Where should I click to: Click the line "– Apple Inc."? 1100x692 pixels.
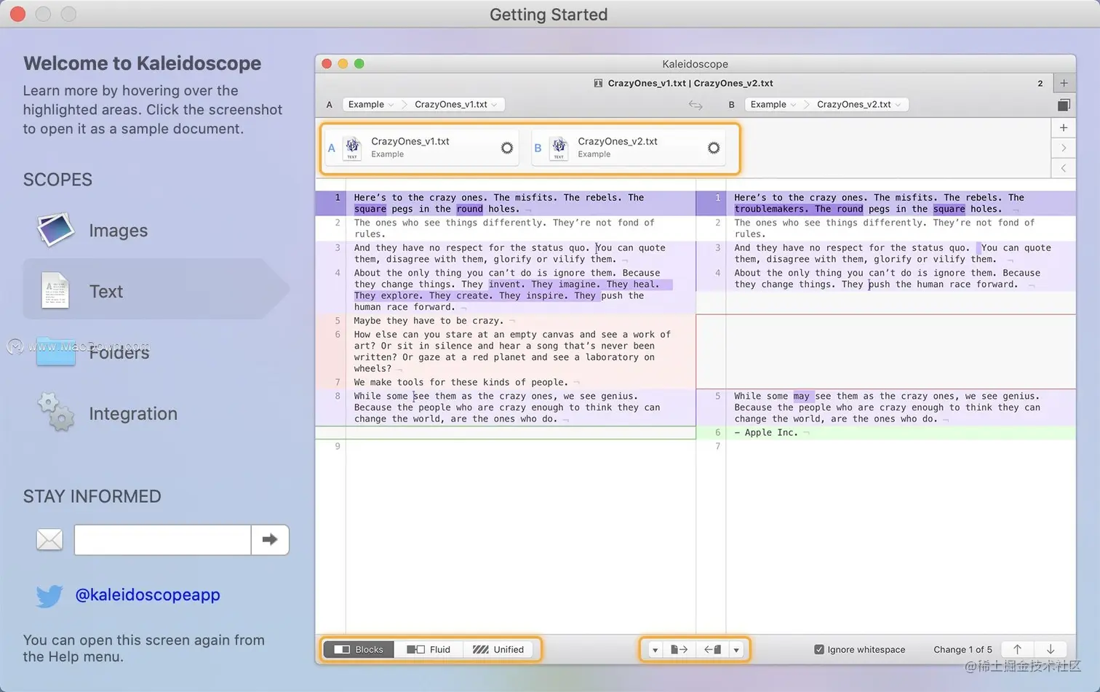click(766, 433)
